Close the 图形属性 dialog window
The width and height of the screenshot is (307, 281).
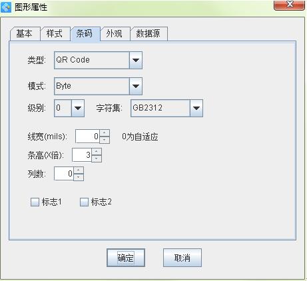tap(289, 5)
